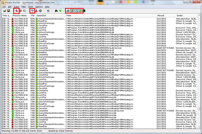Open the Filter menu
202x134 pixels.
24,7
